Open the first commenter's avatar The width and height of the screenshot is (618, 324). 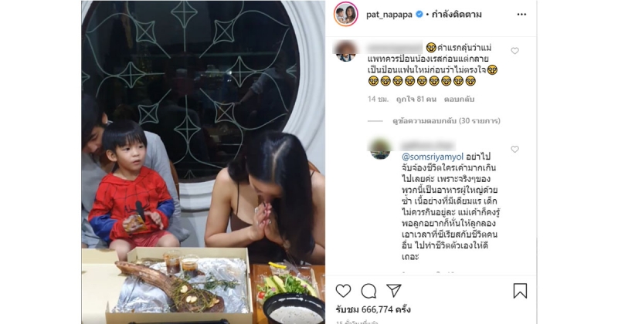tap(345, 51)
